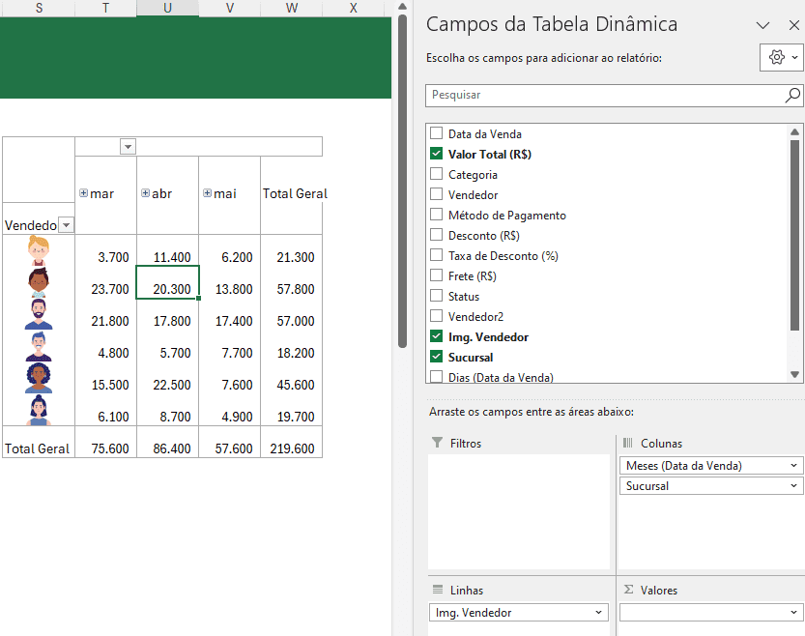Click the magnifier icon in the Pesquisar box

coord(791,95)
